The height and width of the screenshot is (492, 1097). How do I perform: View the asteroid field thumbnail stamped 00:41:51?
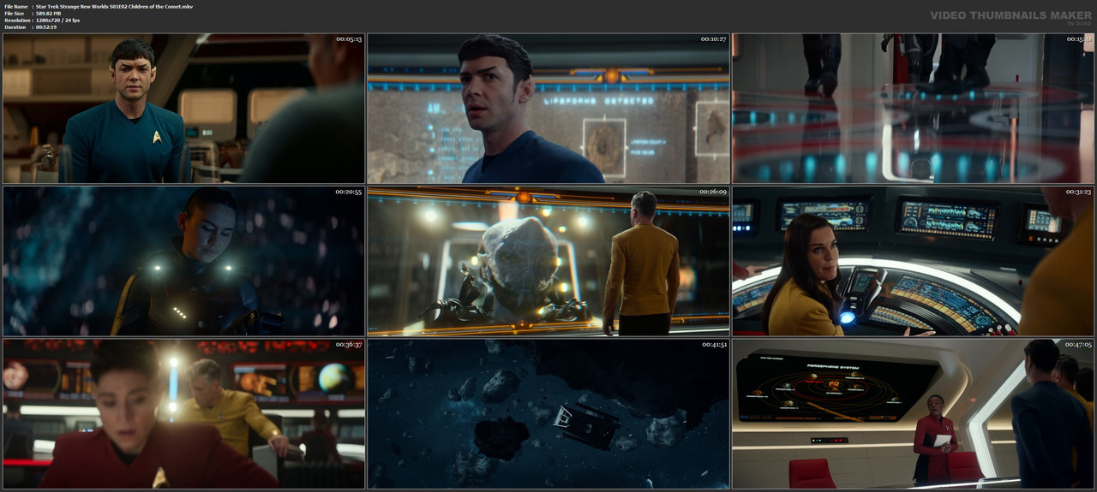click(548, 413)
